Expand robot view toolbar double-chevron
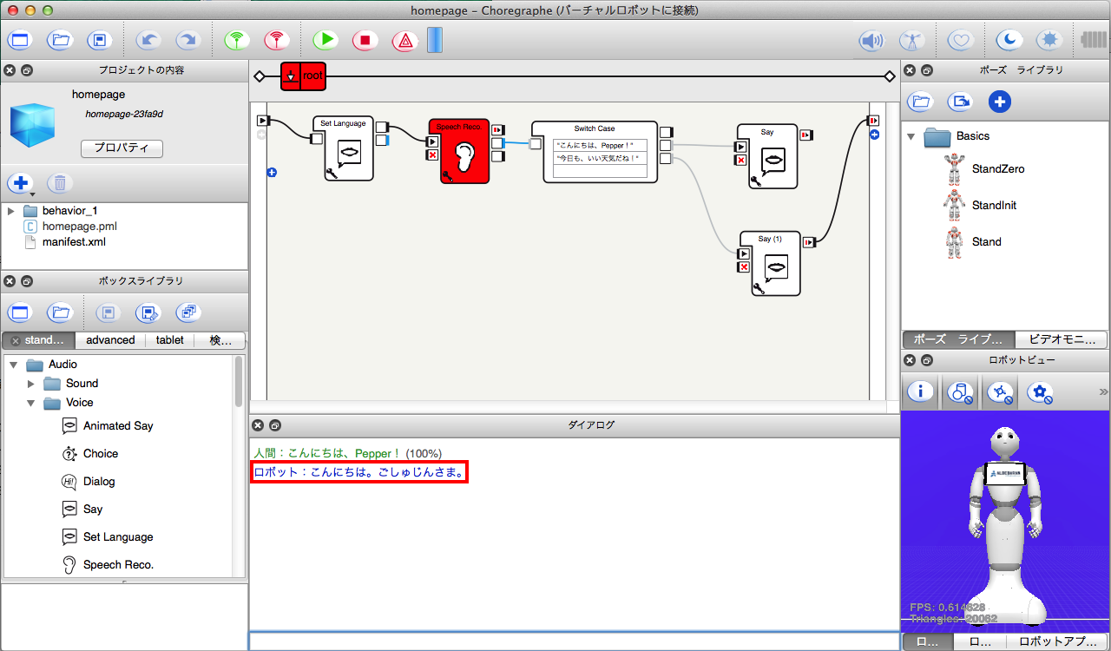 [x=1104, y=391]
